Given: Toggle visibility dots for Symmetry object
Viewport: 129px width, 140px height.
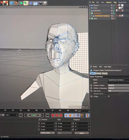Looking at the screenshot, I should [x=114, y=10].
